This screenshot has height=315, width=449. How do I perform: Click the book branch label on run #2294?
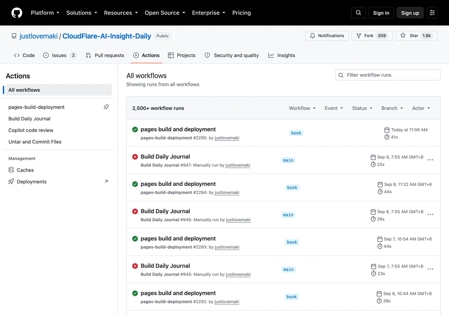coord(292,188)
